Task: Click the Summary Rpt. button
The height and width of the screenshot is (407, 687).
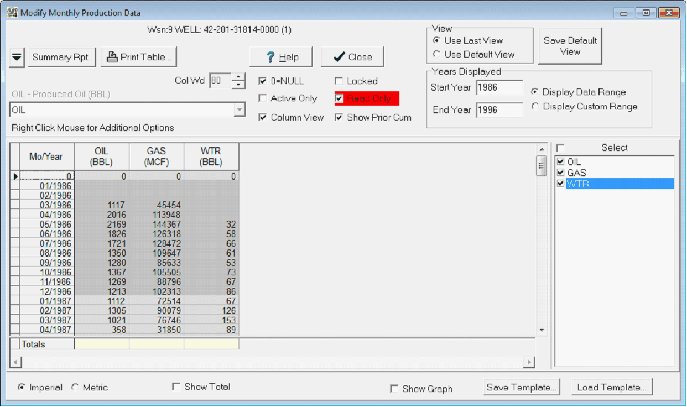Action: point(62,57)
